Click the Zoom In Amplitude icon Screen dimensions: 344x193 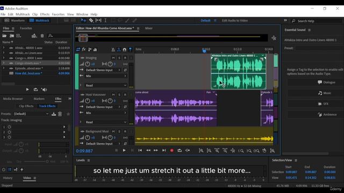coord(201,151)
